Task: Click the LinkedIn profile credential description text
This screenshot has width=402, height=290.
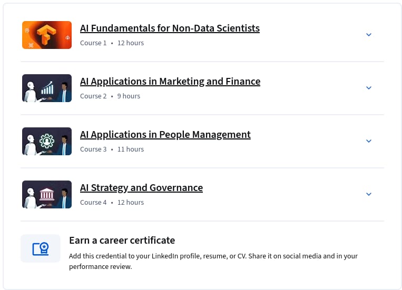Action: tap(213, 261)
